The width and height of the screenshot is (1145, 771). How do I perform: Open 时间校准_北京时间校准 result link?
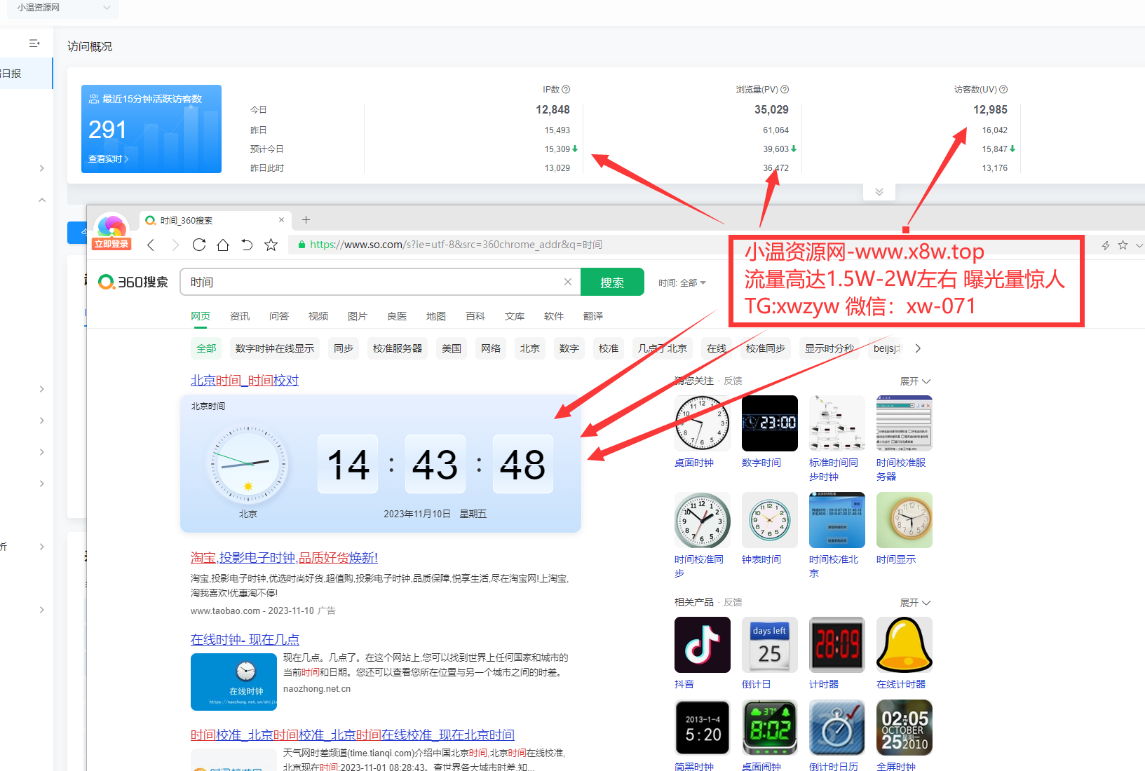click(x=353, y=735)
